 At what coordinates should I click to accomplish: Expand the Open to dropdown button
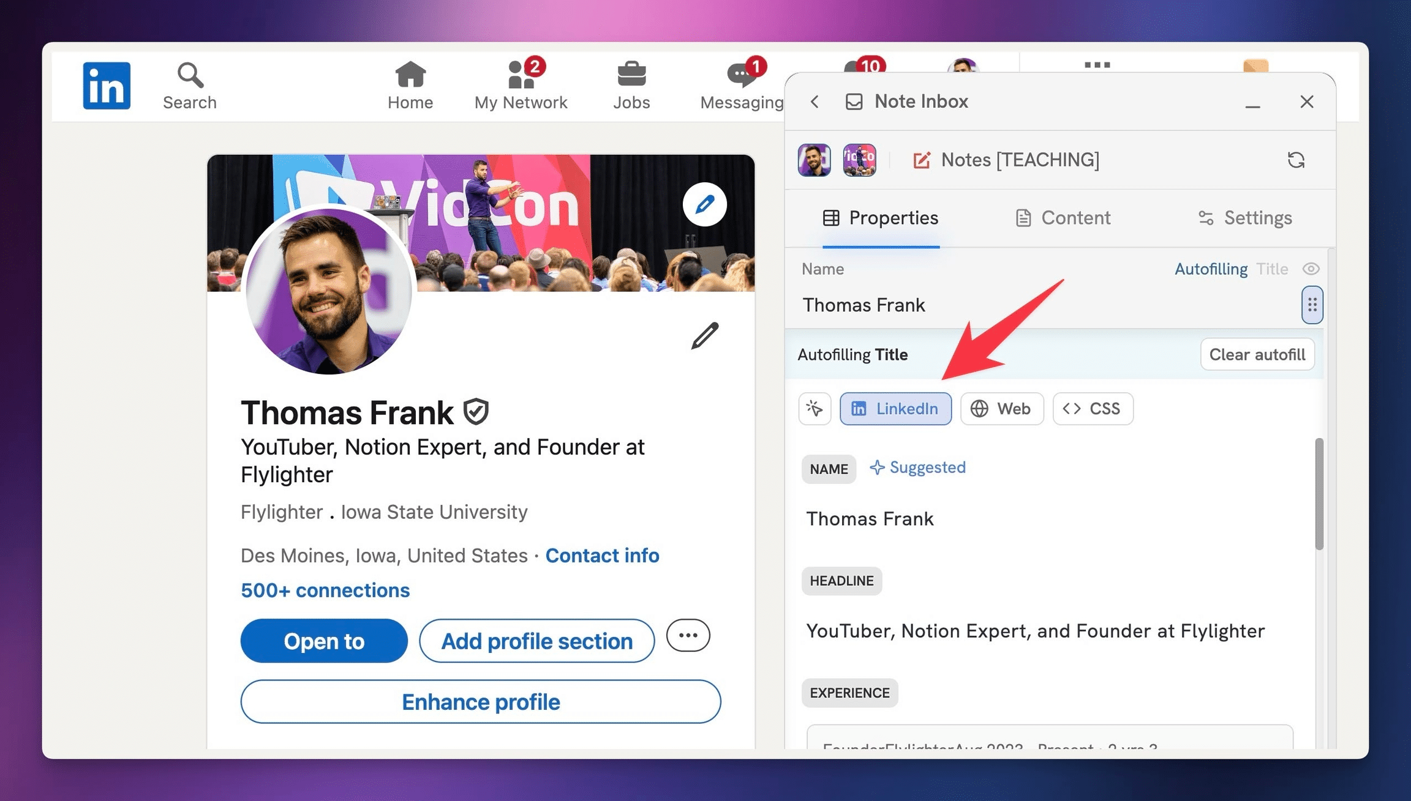pyautogui.click(x=324, y=641)
